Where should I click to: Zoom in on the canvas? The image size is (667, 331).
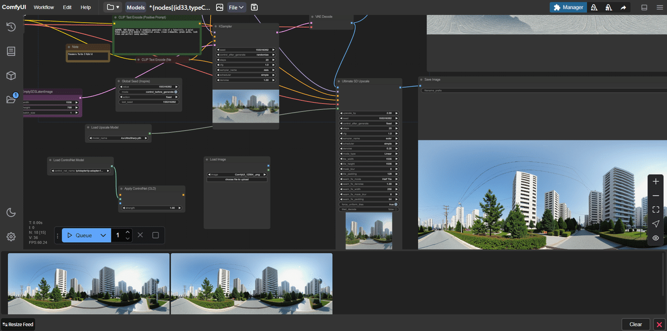[656, 181]
